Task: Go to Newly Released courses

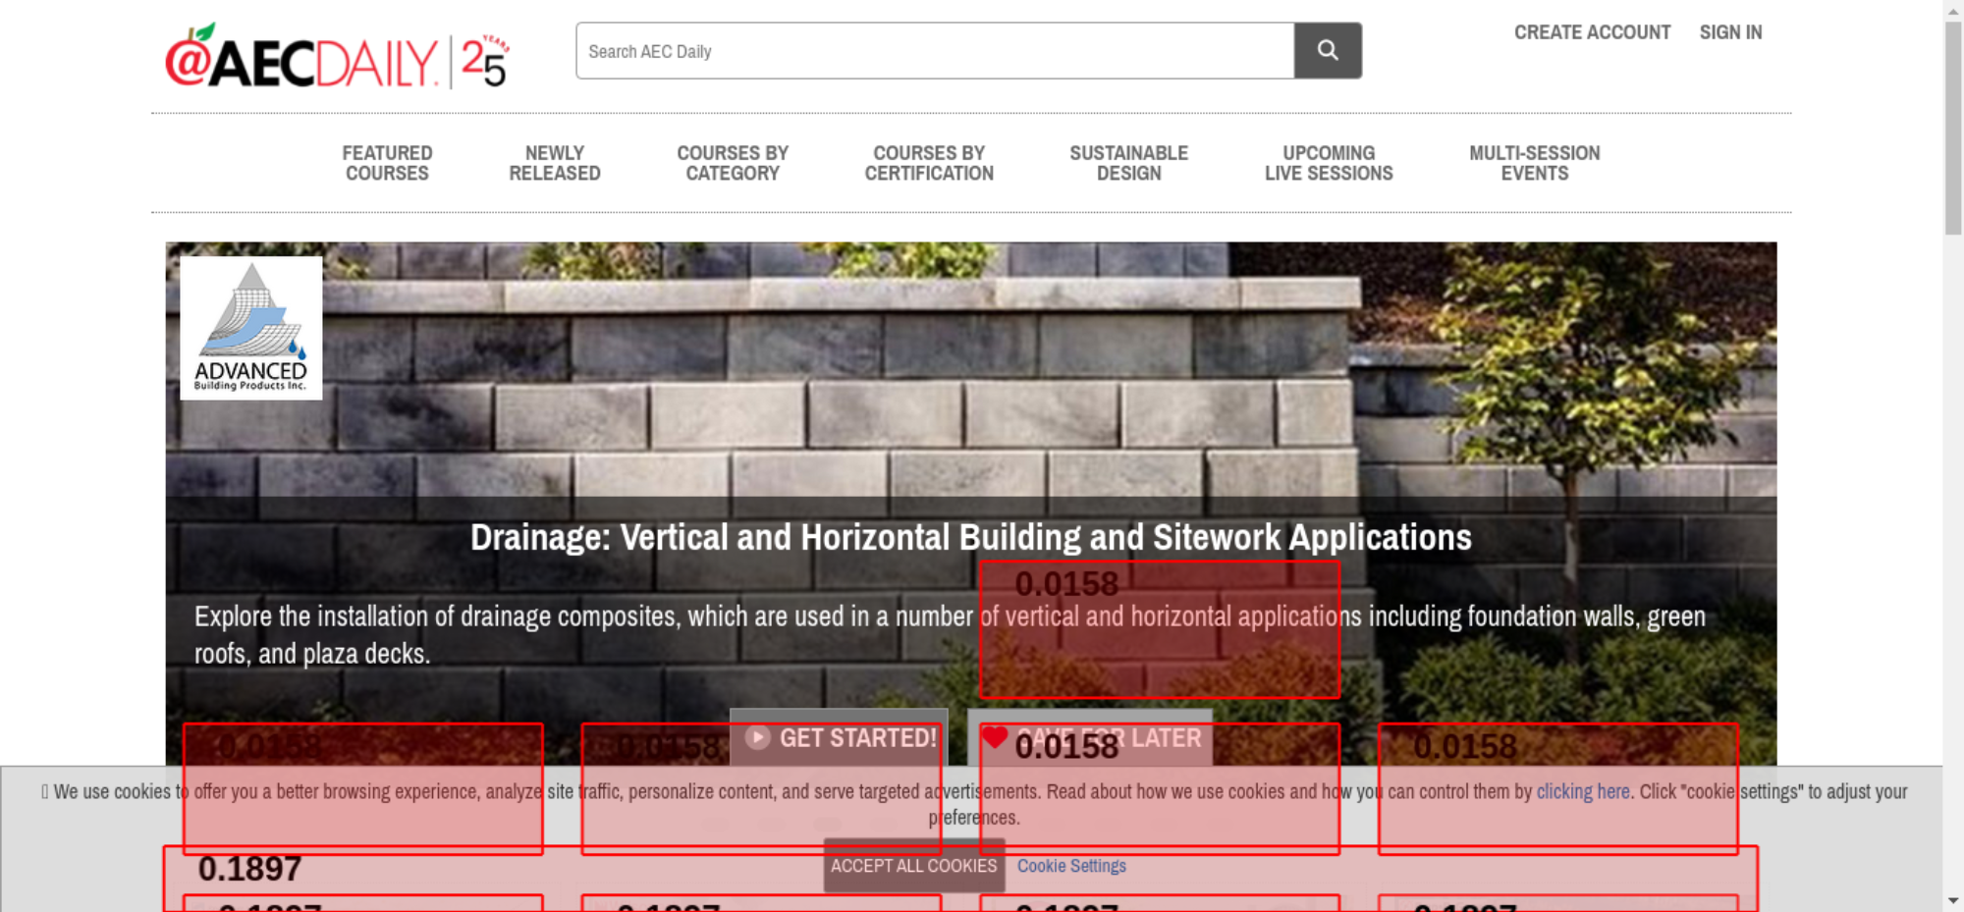Action: [x=554, y=163]
